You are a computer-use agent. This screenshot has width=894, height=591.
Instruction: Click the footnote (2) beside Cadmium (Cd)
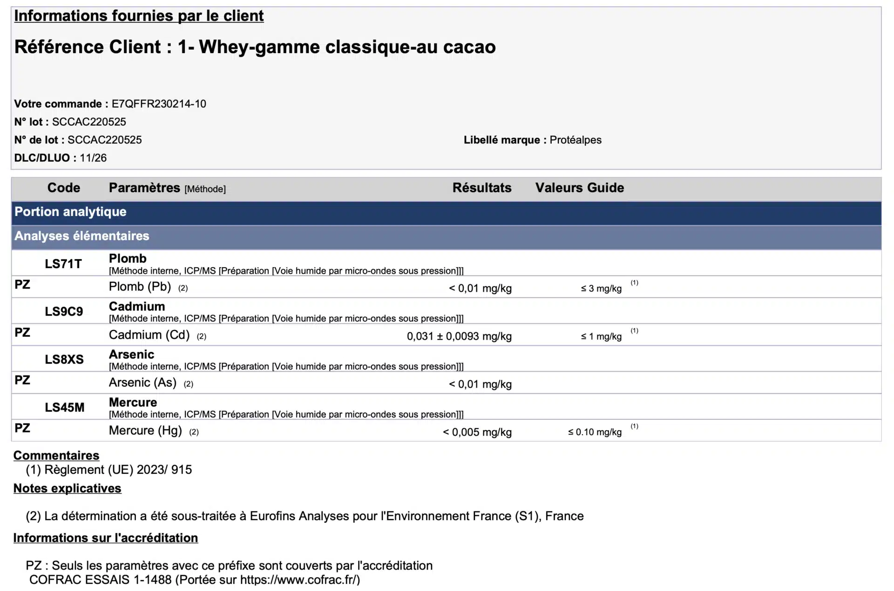click(x=201, y=336)
